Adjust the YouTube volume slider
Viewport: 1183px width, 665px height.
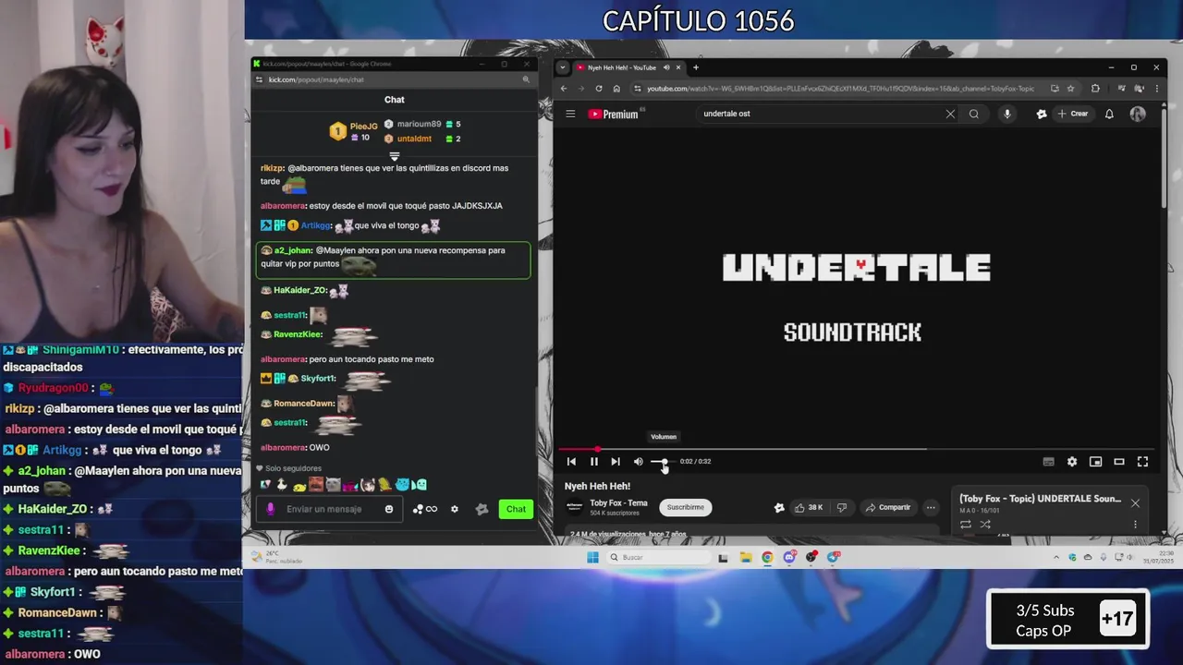(x=663, y=461)
